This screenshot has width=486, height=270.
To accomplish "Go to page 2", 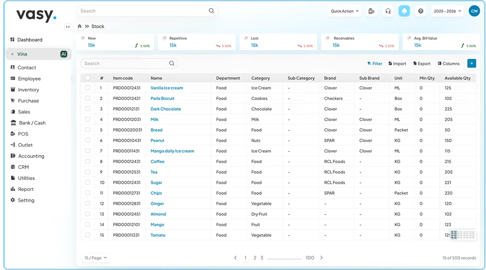I will [255, 258].
